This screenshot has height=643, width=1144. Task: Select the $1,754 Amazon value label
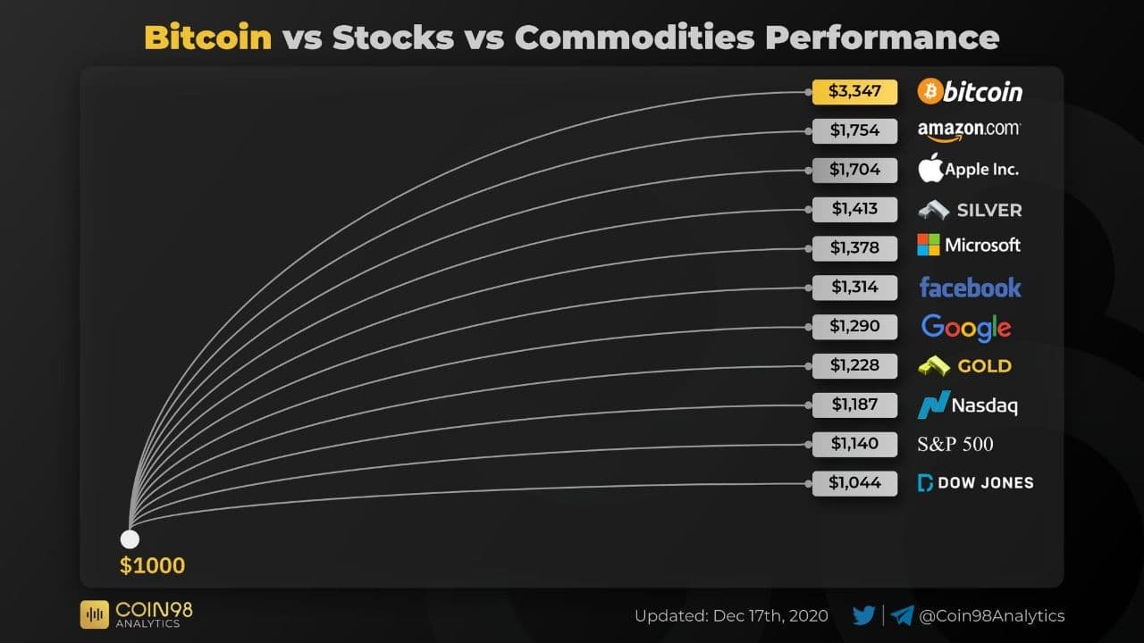pyautogui.click(x=854, y=130)
